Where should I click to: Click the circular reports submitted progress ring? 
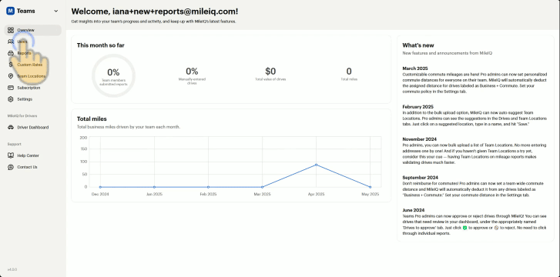point(113,75)
